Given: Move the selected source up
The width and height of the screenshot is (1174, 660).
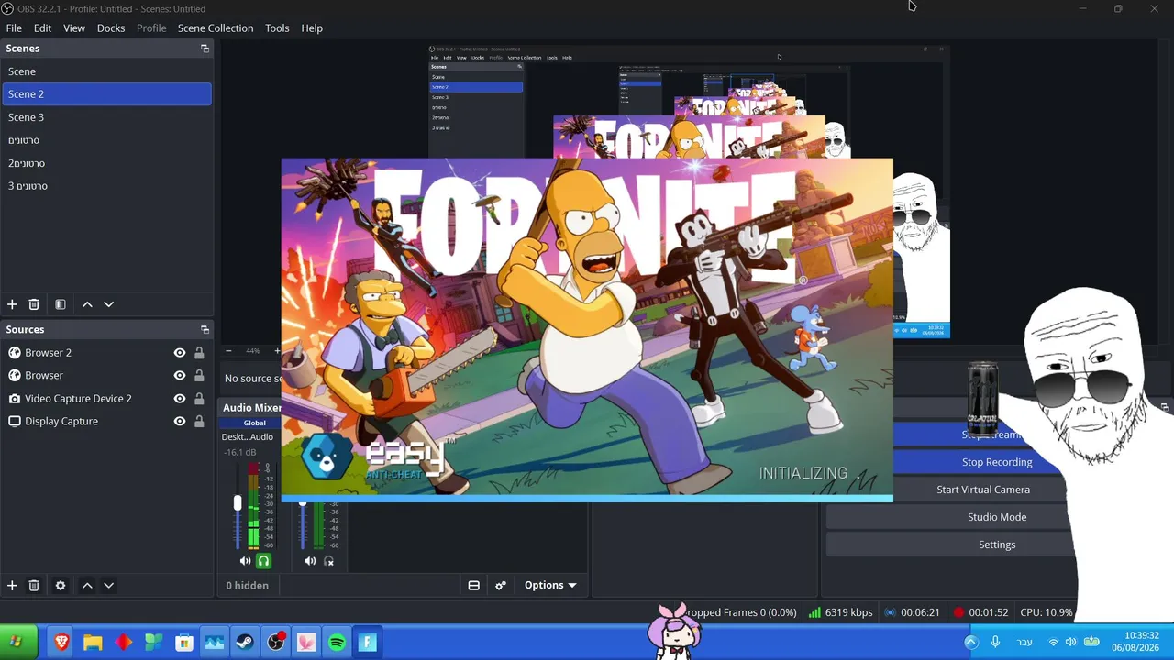Looking at the screenshot, I should [87, 586].
